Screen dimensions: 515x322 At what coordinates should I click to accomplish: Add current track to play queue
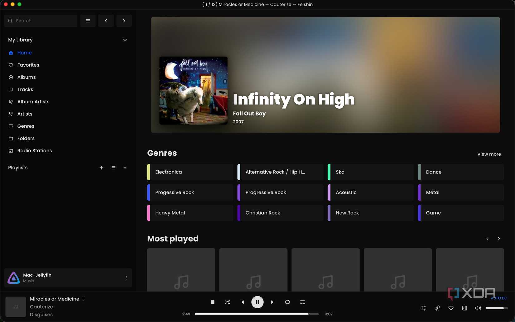(x=302, y=302)
